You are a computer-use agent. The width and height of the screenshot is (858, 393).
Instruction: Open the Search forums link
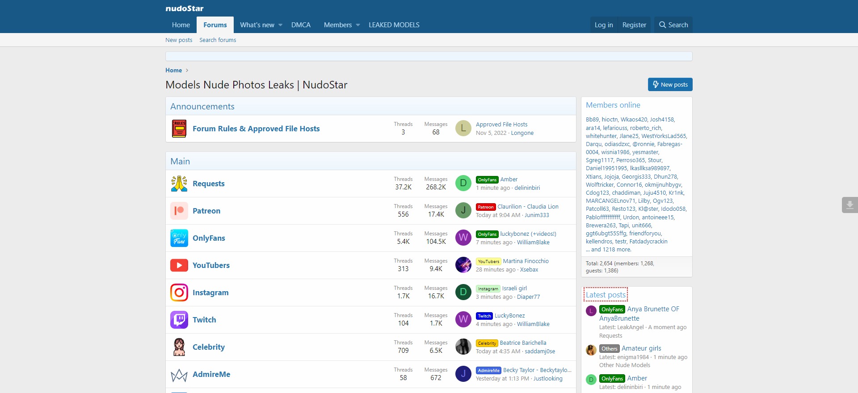click(218, 40)
